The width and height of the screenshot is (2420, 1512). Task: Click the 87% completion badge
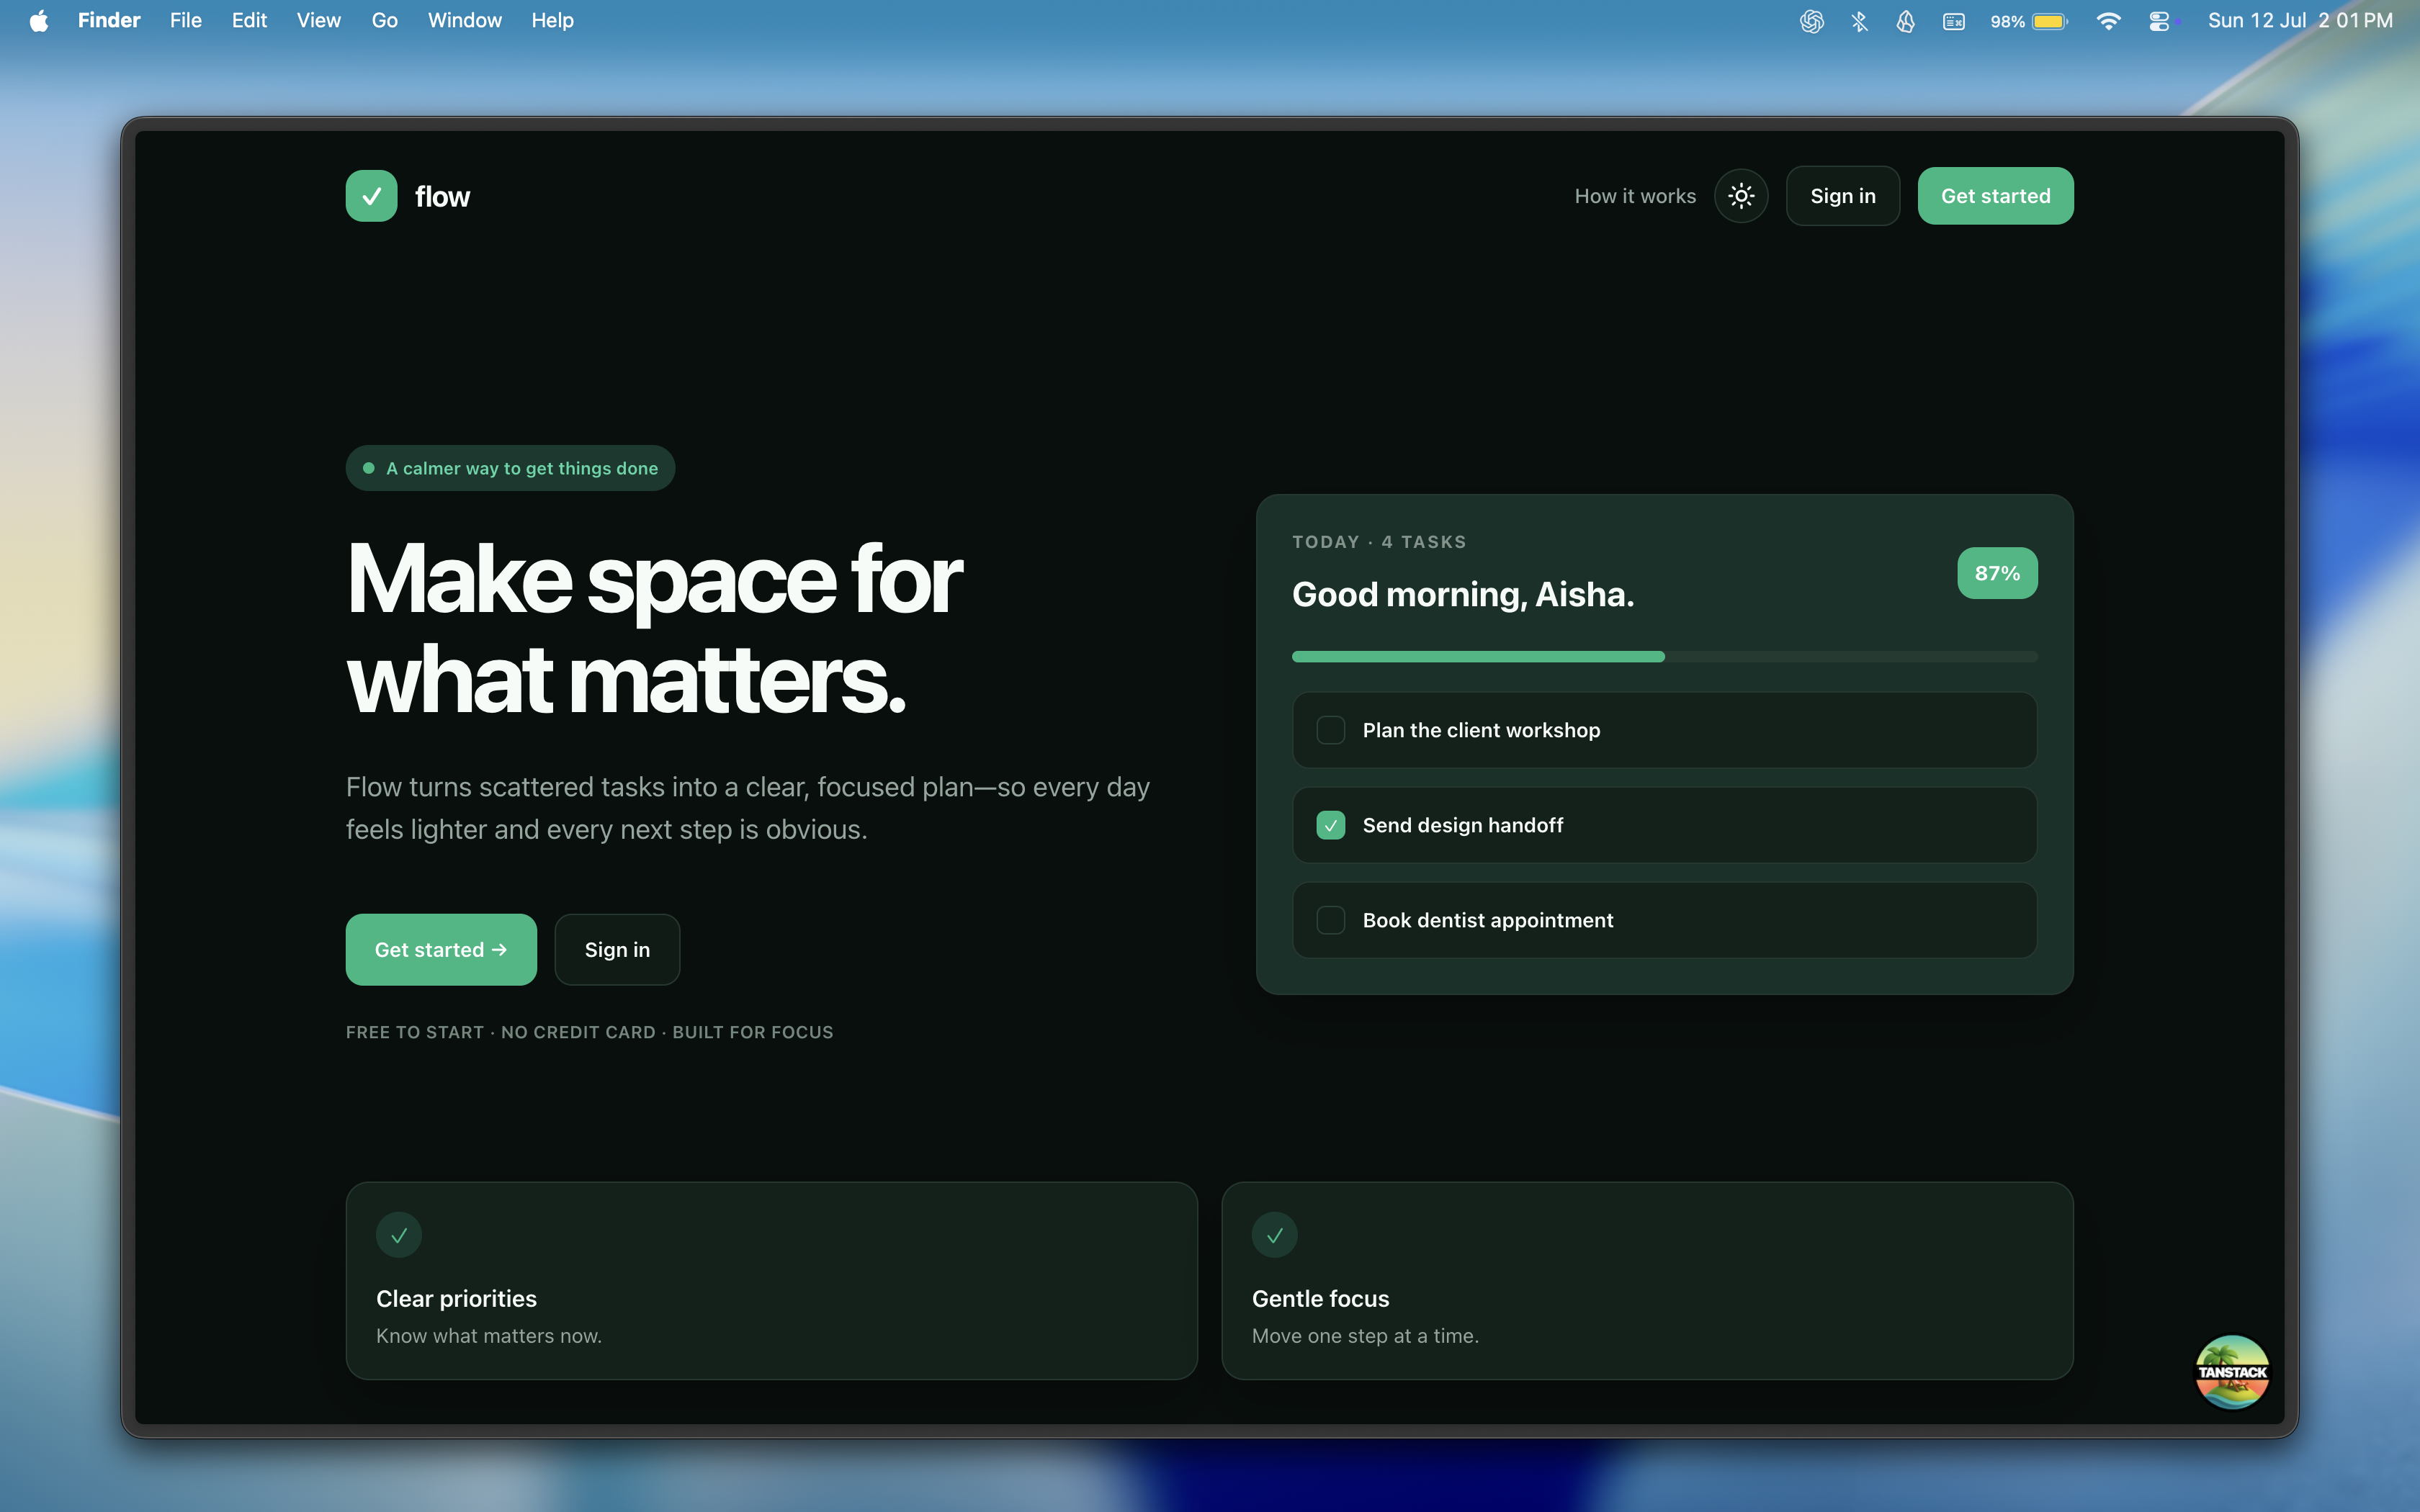(x=1997, y=573)
